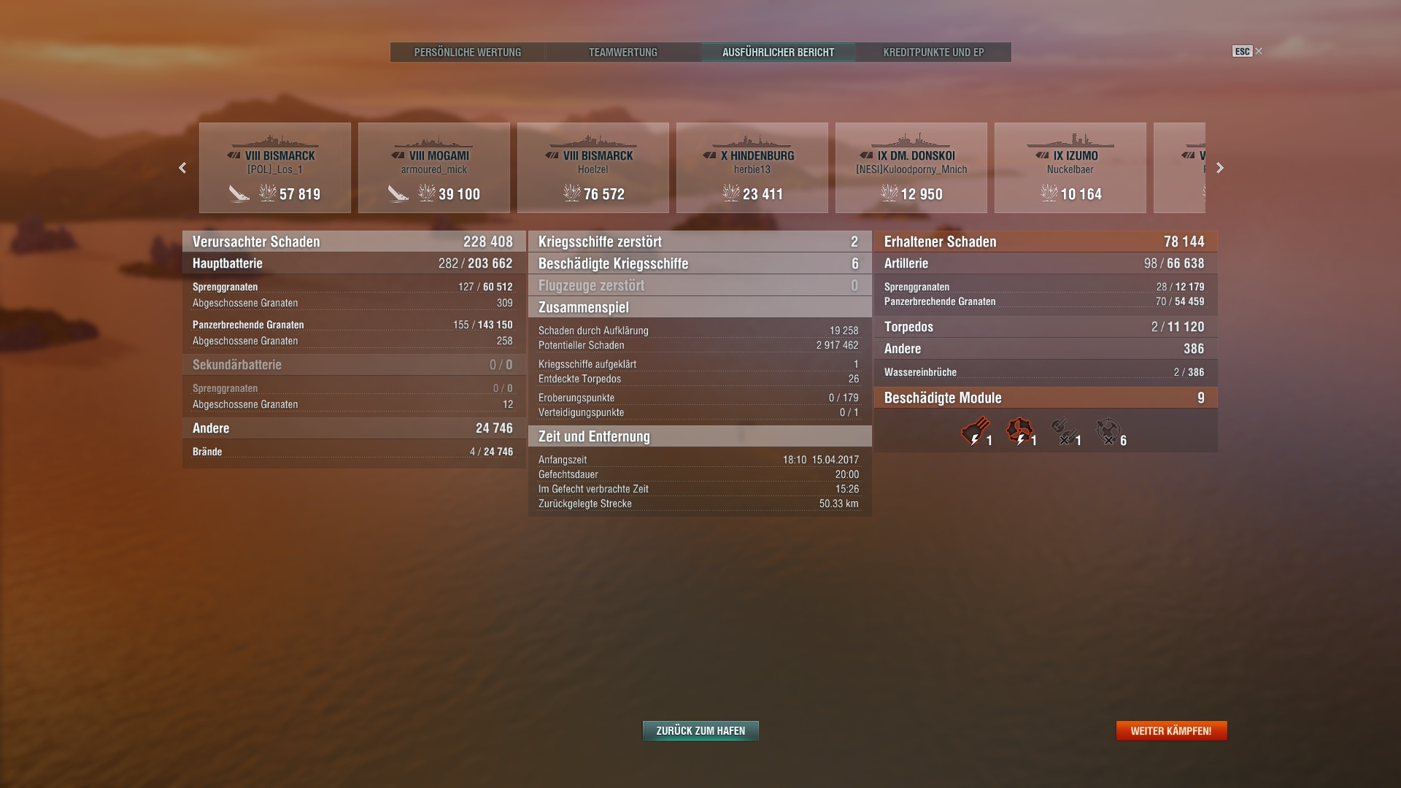This screenshot has width=1401, height=788.
Task: Select the IX Dm. Donskoi card
Action: click(911, 168)
